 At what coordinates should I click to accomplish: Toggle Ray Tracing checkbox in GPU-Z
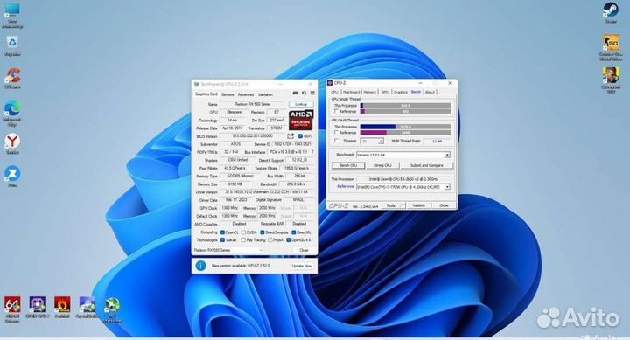click(243, 240)
